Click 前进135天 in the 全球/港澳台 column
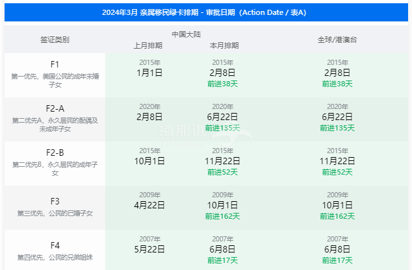 pos(337,128)
